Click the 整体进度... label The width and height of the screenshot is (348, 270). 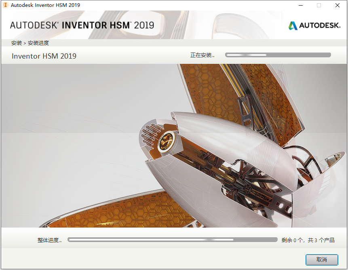49,240
